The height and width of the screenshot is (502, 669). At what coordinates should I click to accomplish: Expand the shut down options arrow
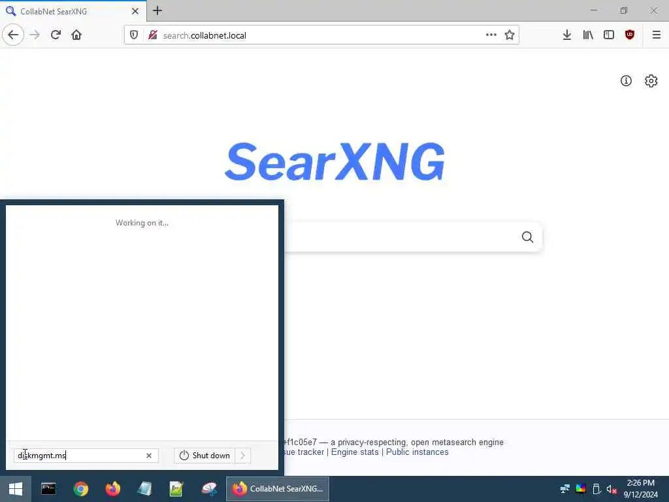(x=243, y=456)
